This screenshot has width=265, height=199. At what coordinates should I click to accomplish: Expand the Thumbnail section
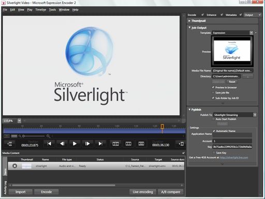click(x=189, y=21)
